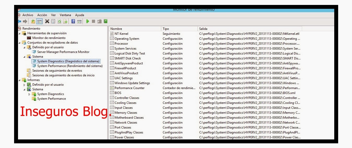352x148 pixels.
Task: Delete selected item with the X icon
Action: click(47, 22)
